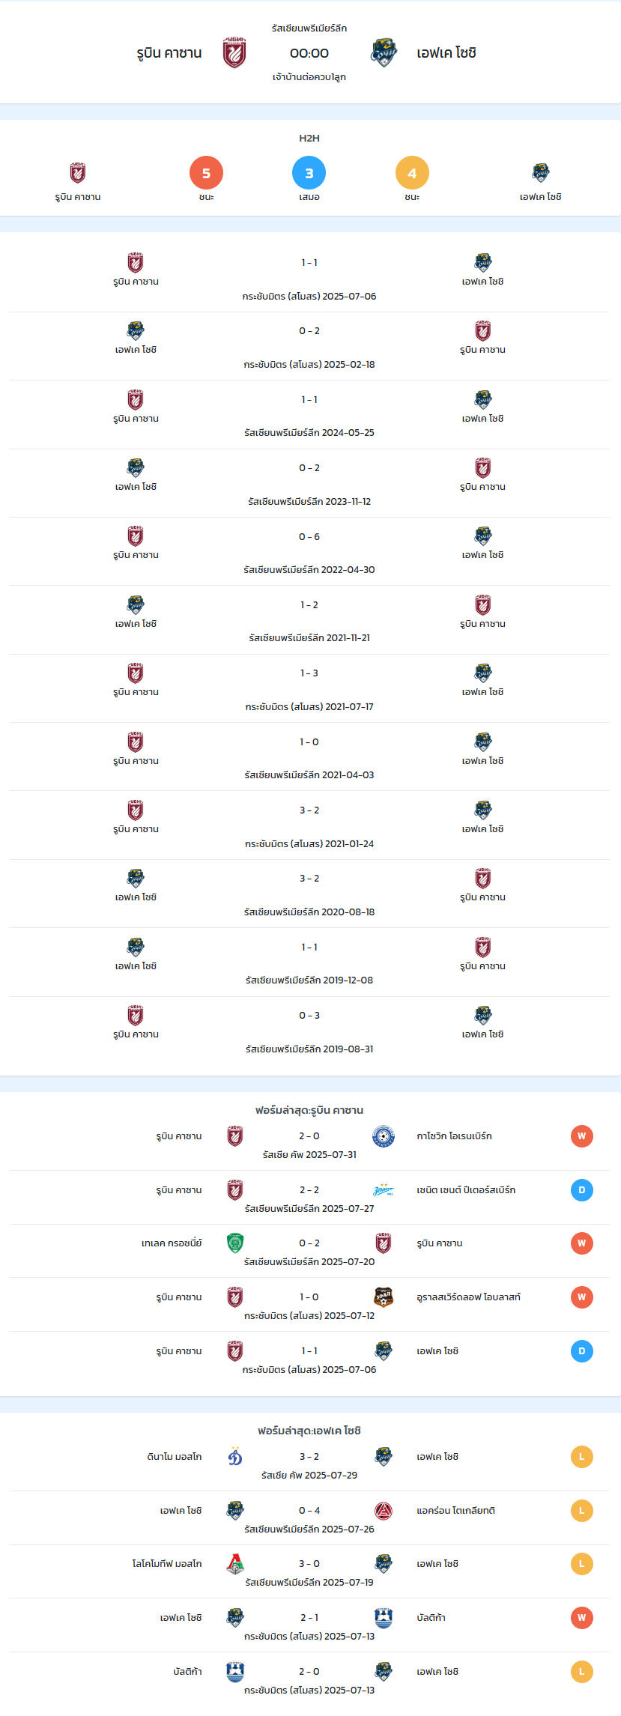Click the Dynamo Moscow logo
Image resolution: width=621 pixels, height=1716 pixels.
coord(235,1457)
